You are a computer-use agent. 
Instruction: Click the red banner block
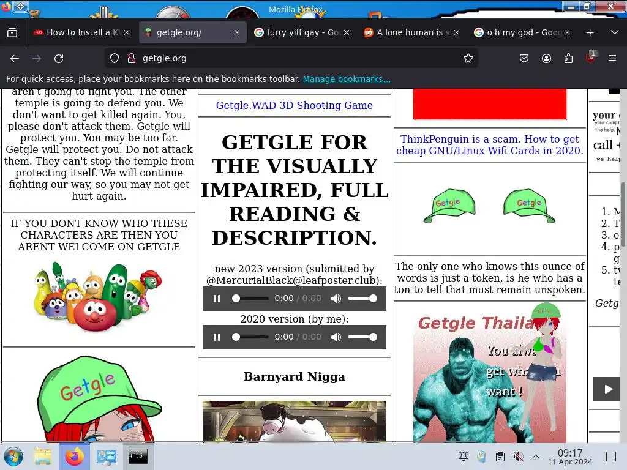click(x=489, y=104)
